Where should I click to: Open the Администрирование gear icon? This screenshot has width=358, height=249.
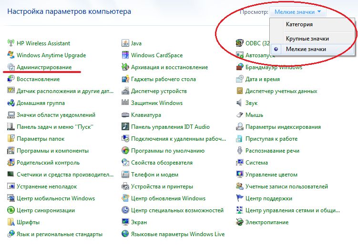(11, 67)
